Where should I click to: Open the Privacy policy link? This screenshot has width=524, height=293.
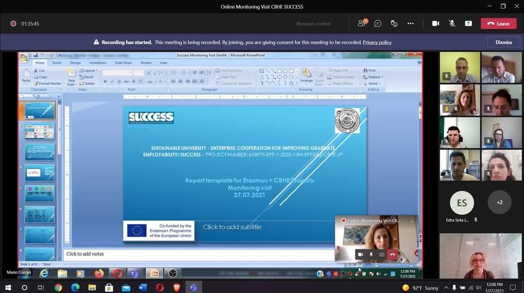point(377,42)
